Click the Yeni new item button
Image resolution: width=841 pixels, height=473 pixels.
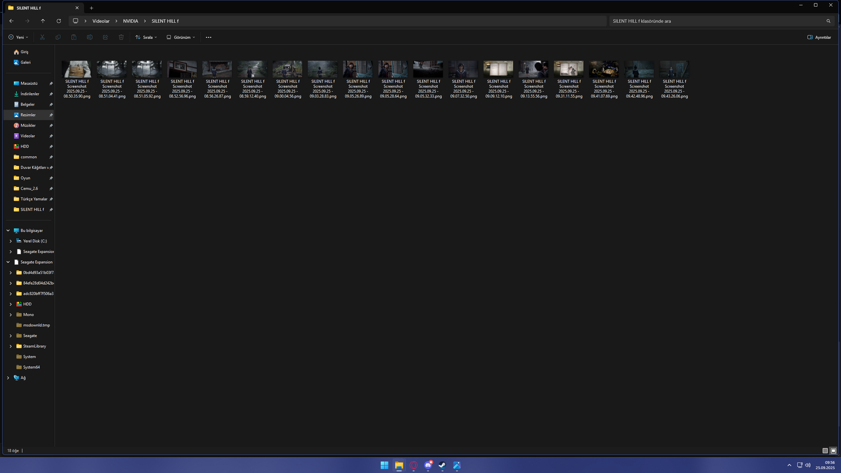[x=18, y=37]
